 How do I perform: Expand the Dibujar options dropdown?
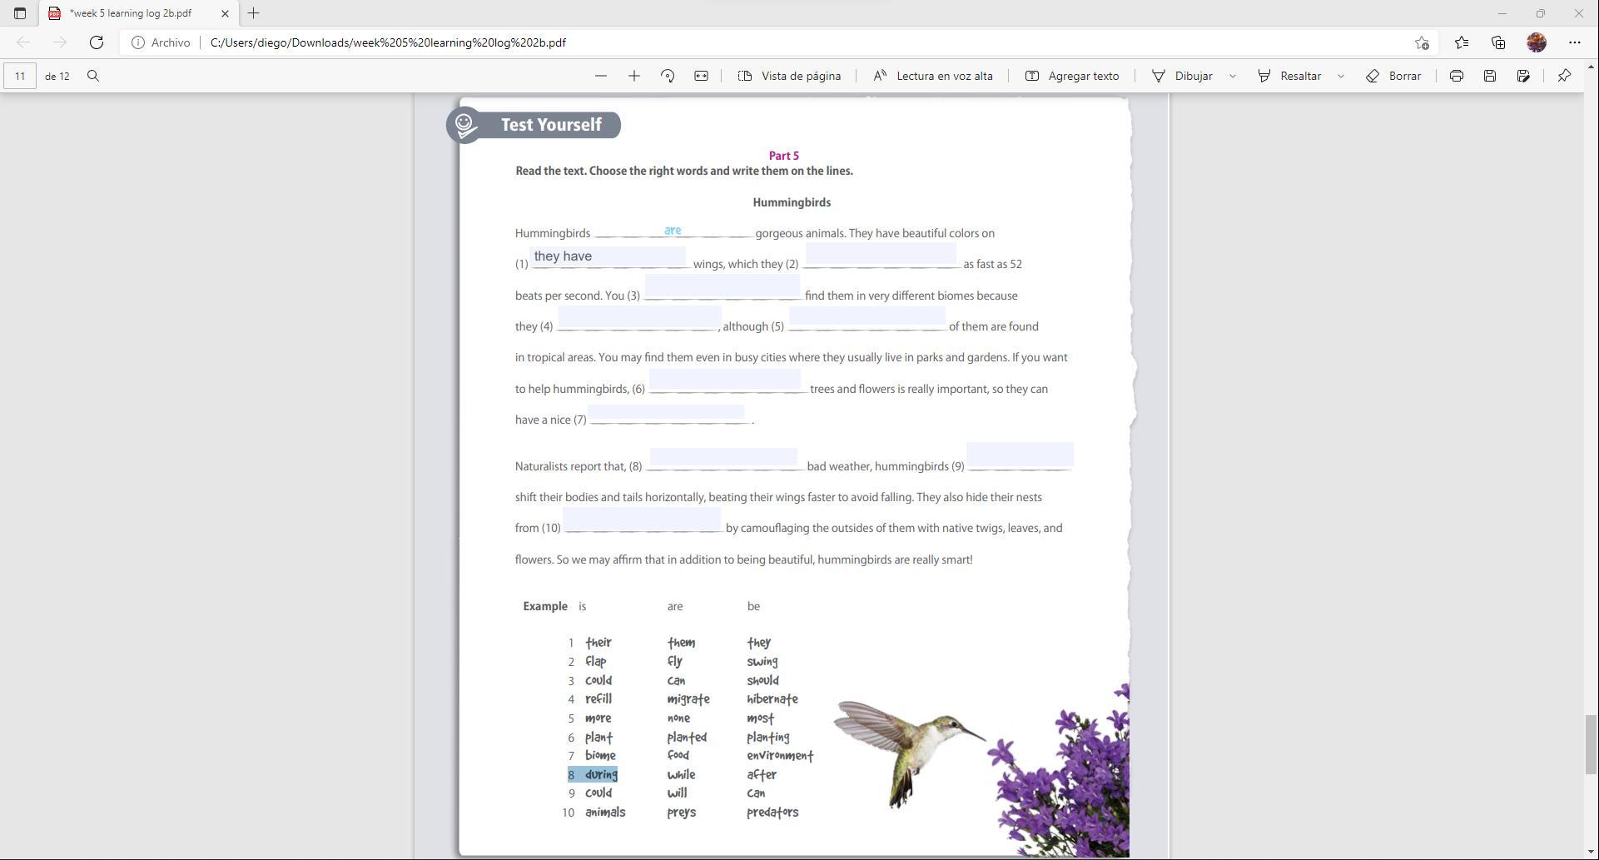point(1233,76)
